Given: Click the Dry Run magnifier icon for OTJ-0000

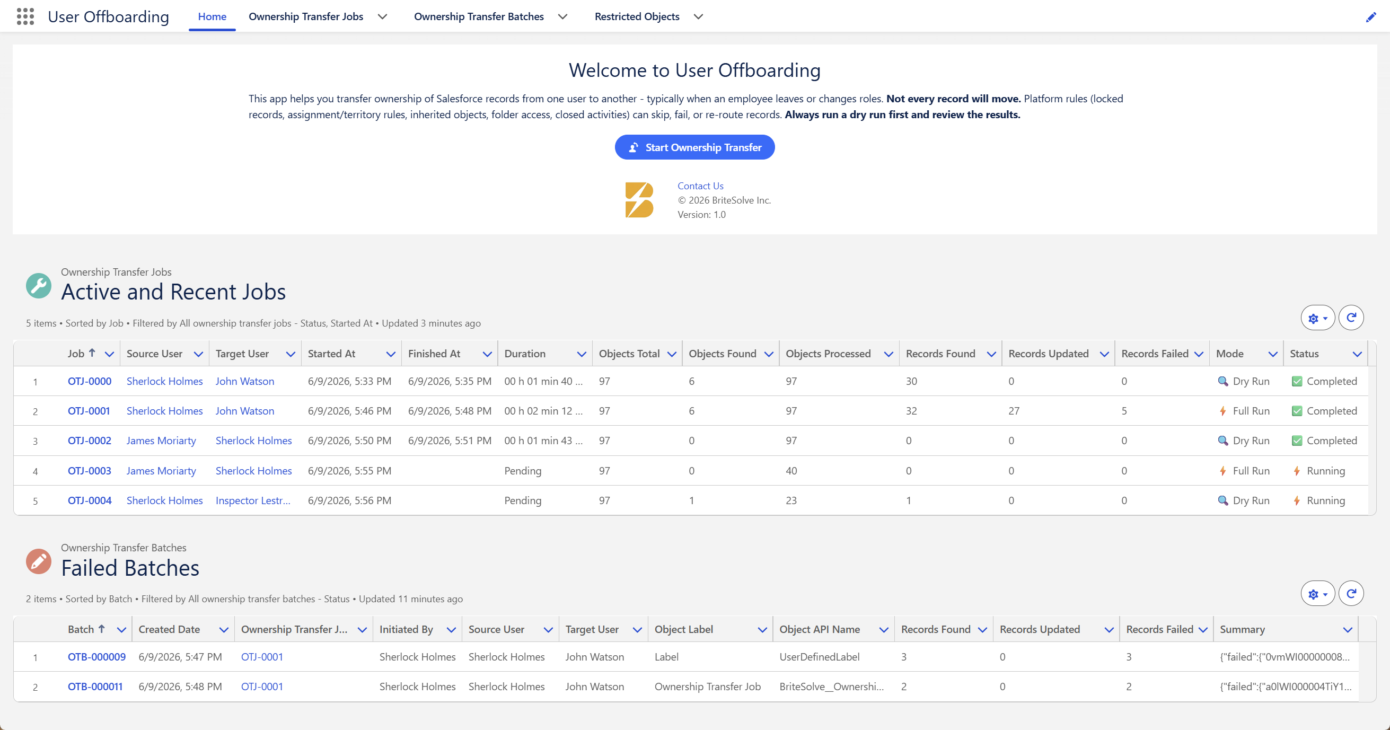Looking at the screenshot, I should tap(1222, 382).
